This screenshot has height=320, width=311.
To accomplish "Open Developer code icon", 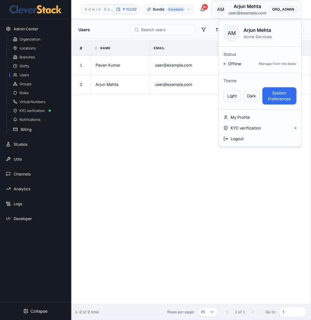I will click(8, 218).
